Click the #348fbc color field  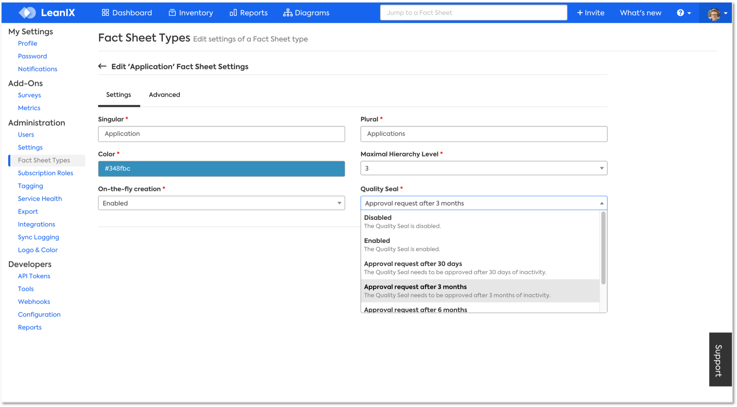[221, 168]
